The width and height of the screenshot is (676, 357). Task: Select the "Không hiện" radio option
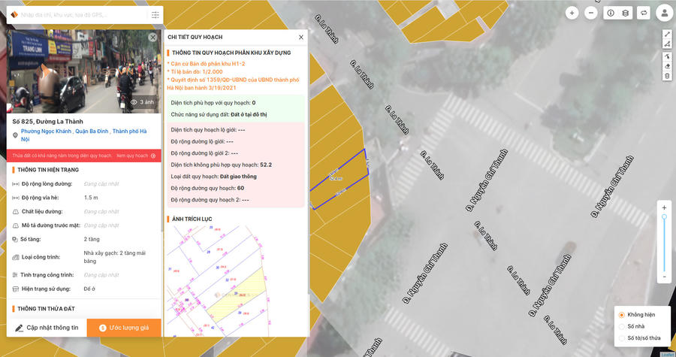[621, 315]
